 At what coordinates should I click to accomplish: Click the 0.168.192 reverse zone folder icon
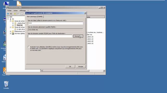(x=15, y=29)
